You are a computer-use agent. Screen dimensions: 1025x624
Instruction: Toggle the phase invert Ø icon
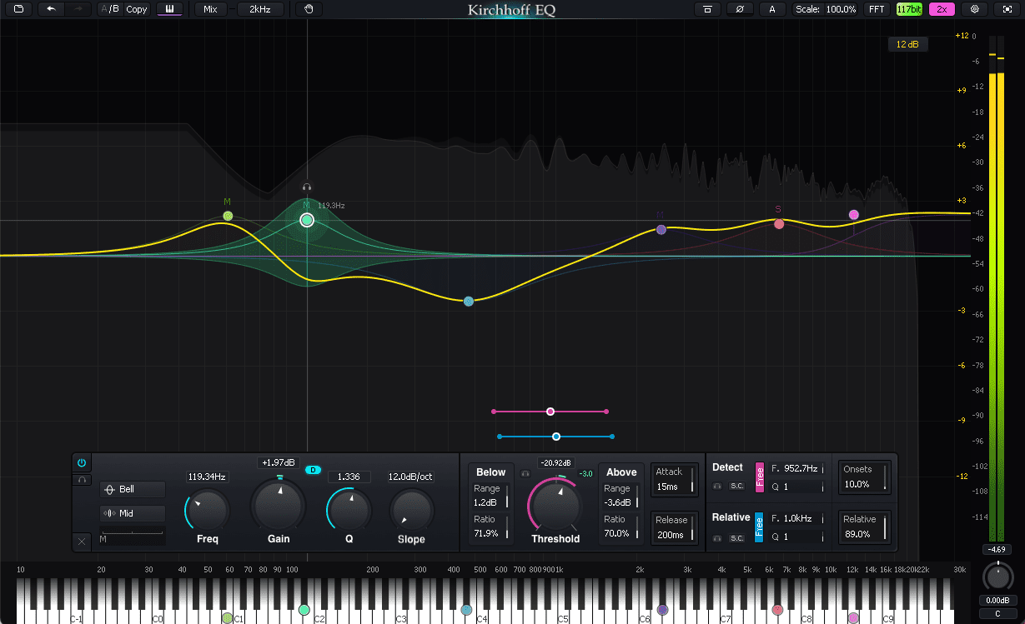(x=739, y=9)
